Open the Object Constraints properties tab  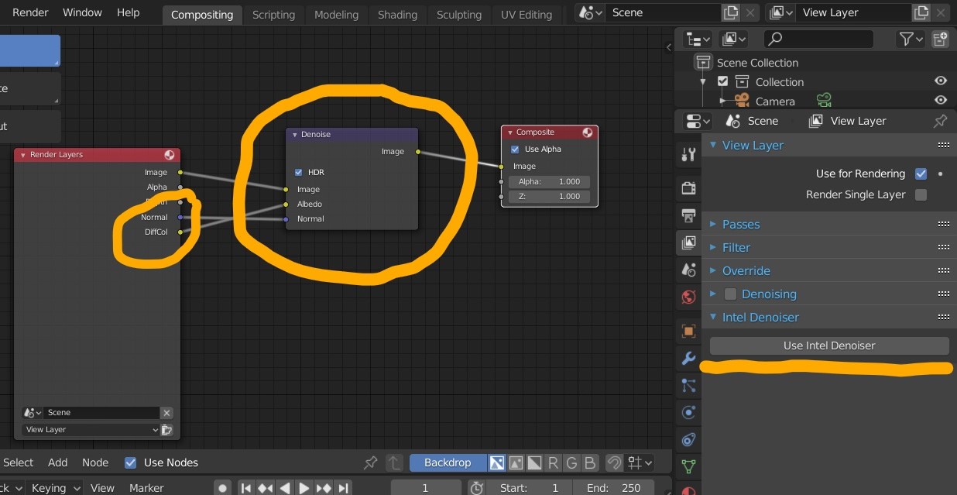click(688, 439)
